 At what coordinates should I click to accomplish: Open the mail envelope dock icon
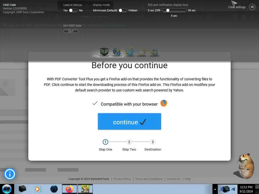click(x=142, y=52)
